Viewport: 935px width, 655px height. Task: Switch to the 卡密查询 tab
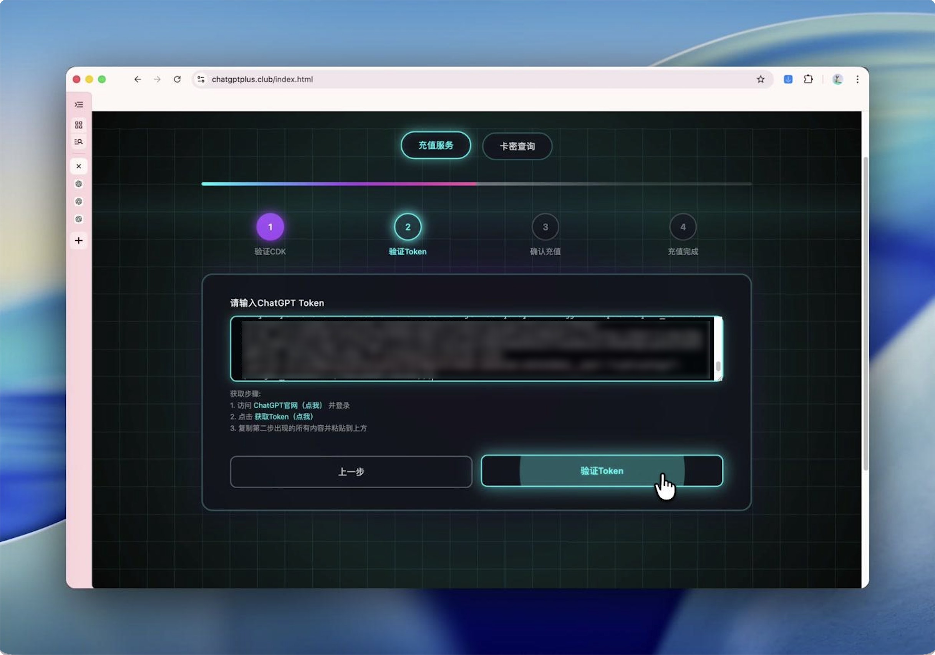(517, 146)
